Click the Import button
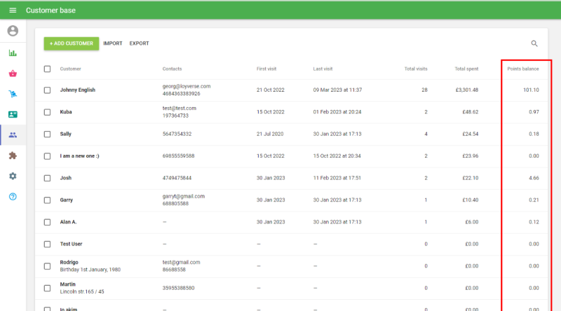 tap(113, 43)
